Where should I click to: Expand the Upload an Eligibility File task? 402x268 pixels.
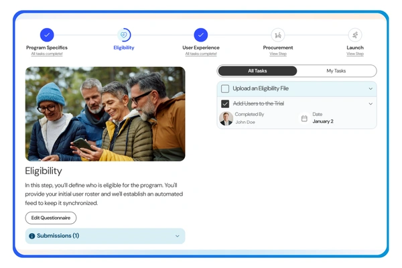(x=371, y=88)
